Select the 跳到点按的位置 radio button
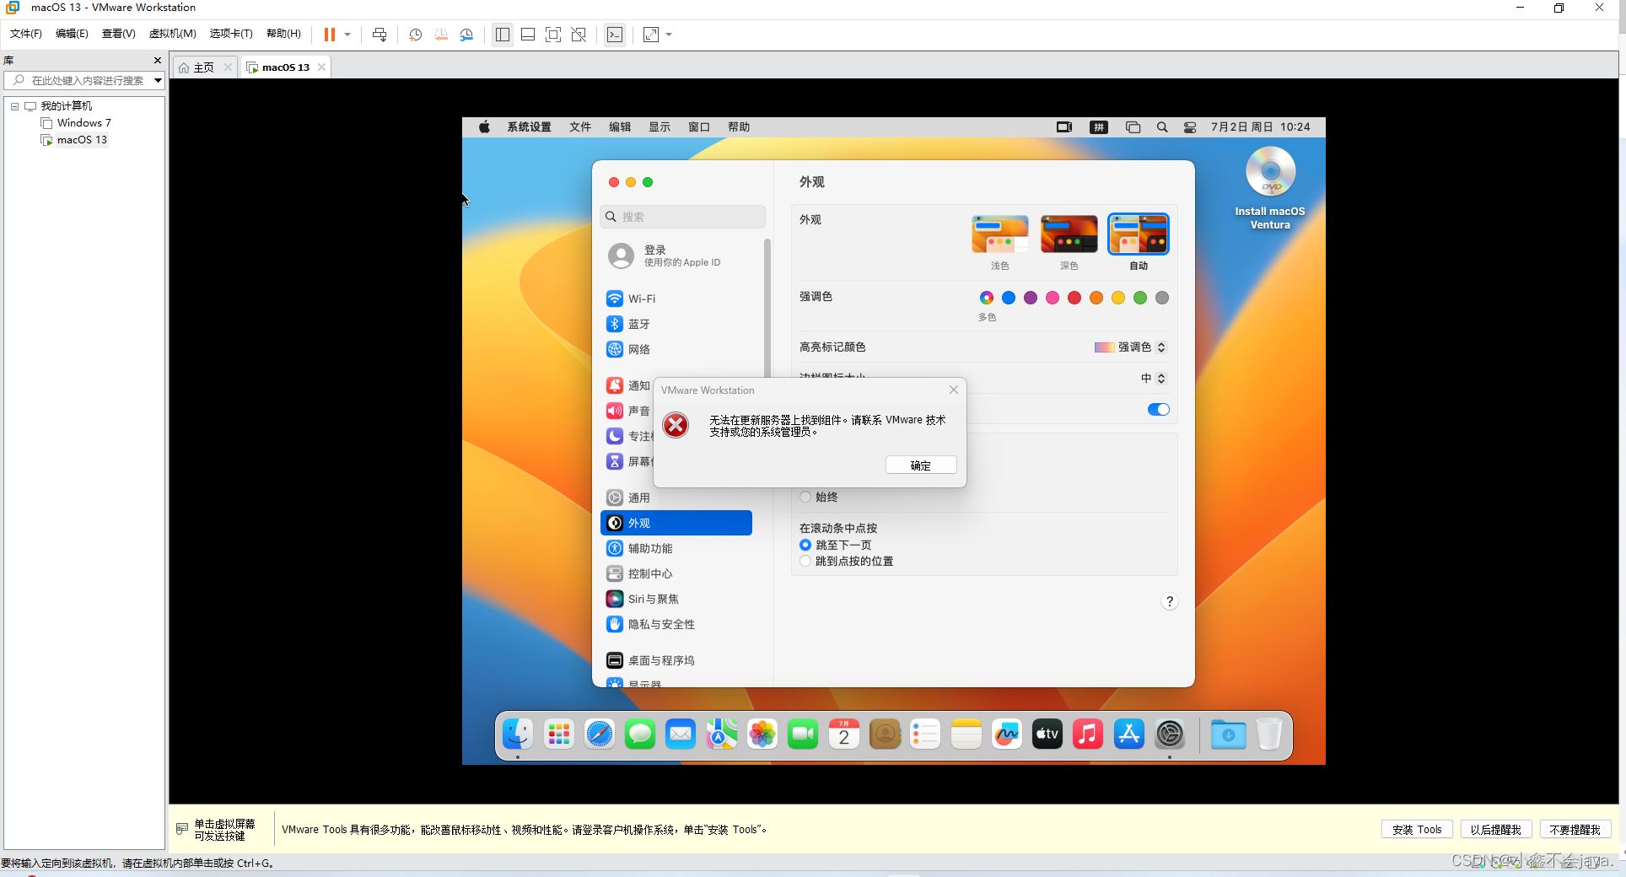Screen dimensions: 1626x877 (x=805, y=562)
